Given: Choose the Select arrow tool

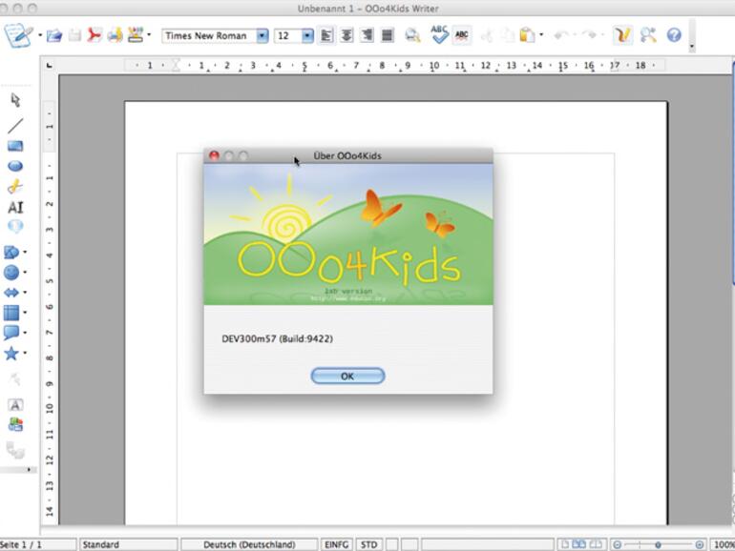Looking at the screenshot, I should pos(15,100).
